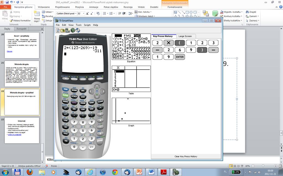Open Firefox from the taskbar
The height and width of the screenshot is (176, 283).
pyautogui.click(x=30, y=172)
